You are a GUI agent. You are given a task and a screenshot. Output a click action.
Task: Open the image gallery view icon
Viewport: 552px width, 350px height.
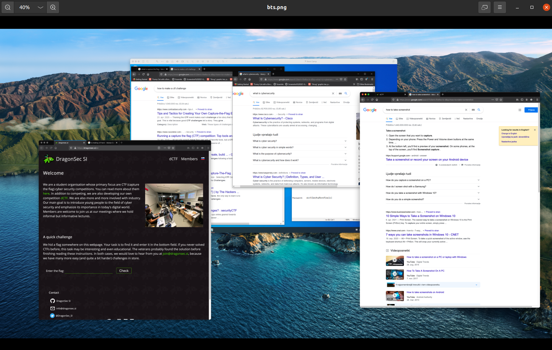coord(485,7)
